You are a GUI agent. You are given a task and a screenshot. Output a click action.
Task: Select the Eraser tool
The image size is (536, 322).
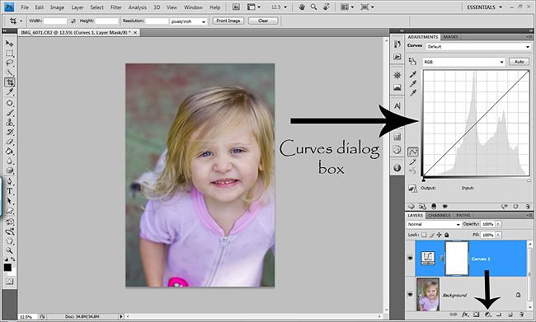(9, 142)
